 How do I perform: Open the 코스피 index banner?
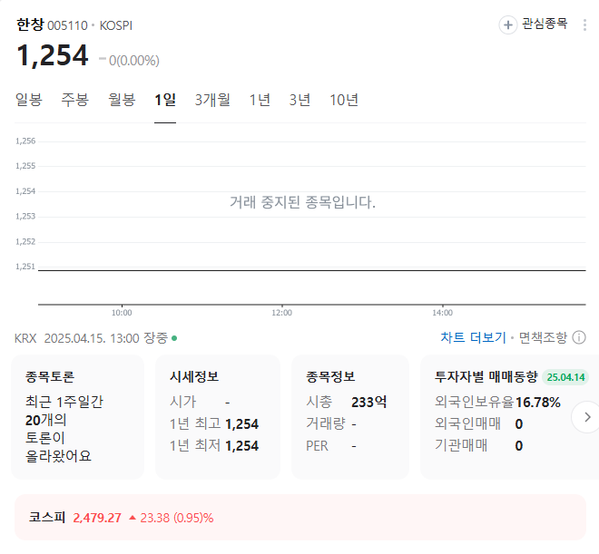click(x=300, y=518)
